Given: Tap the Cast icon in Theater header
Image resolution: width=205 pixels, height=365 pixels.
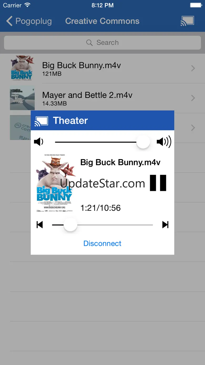Looking at the screenshot, I should [x=41, y=121].
